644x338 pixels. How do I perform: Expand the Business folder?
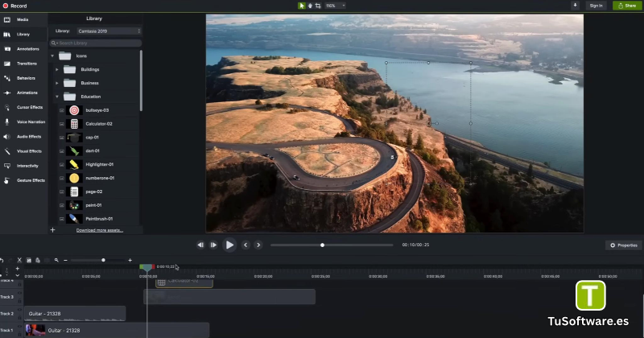(57, 83)
